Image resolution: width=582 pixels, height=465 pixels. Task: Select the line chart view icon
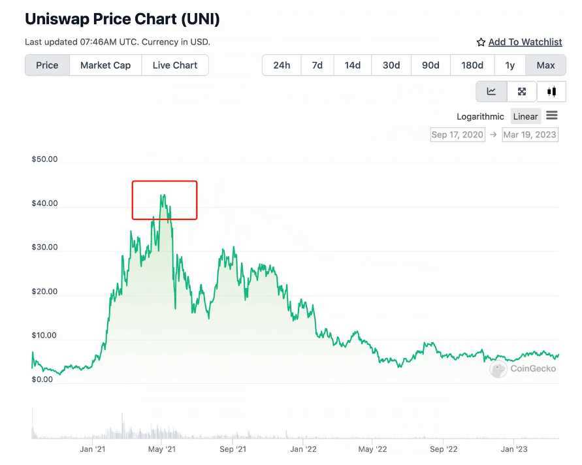491,91
